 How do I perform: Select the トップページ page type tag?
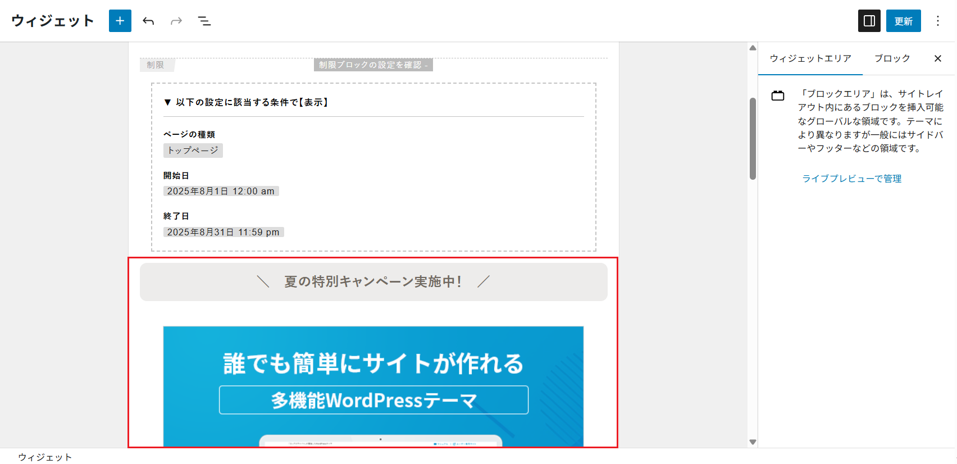[x=193, y=151]
